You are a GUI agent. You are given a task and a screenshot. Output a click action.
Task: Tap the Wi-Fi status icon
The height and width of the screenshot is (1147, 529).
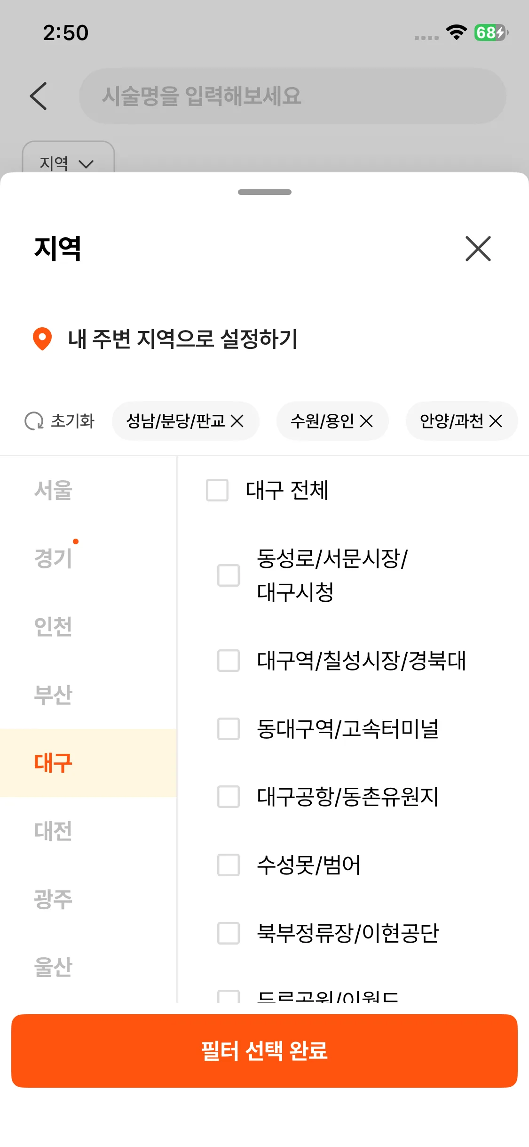(456, 32)
